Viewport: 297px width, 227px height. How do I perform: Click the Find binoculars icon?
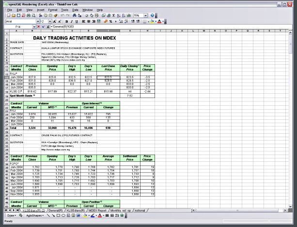75,15
